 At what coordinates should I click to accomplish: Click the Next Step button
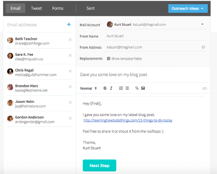point(99,165)
